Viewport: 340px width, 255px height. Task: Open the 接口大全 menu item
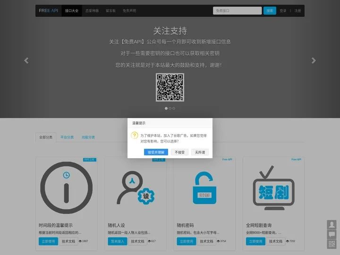coord(72,10)
